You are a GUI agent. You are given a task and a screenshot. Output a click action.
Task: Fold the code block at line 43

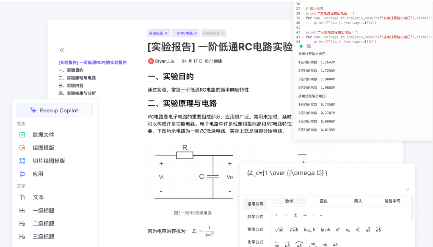point(303,37)
